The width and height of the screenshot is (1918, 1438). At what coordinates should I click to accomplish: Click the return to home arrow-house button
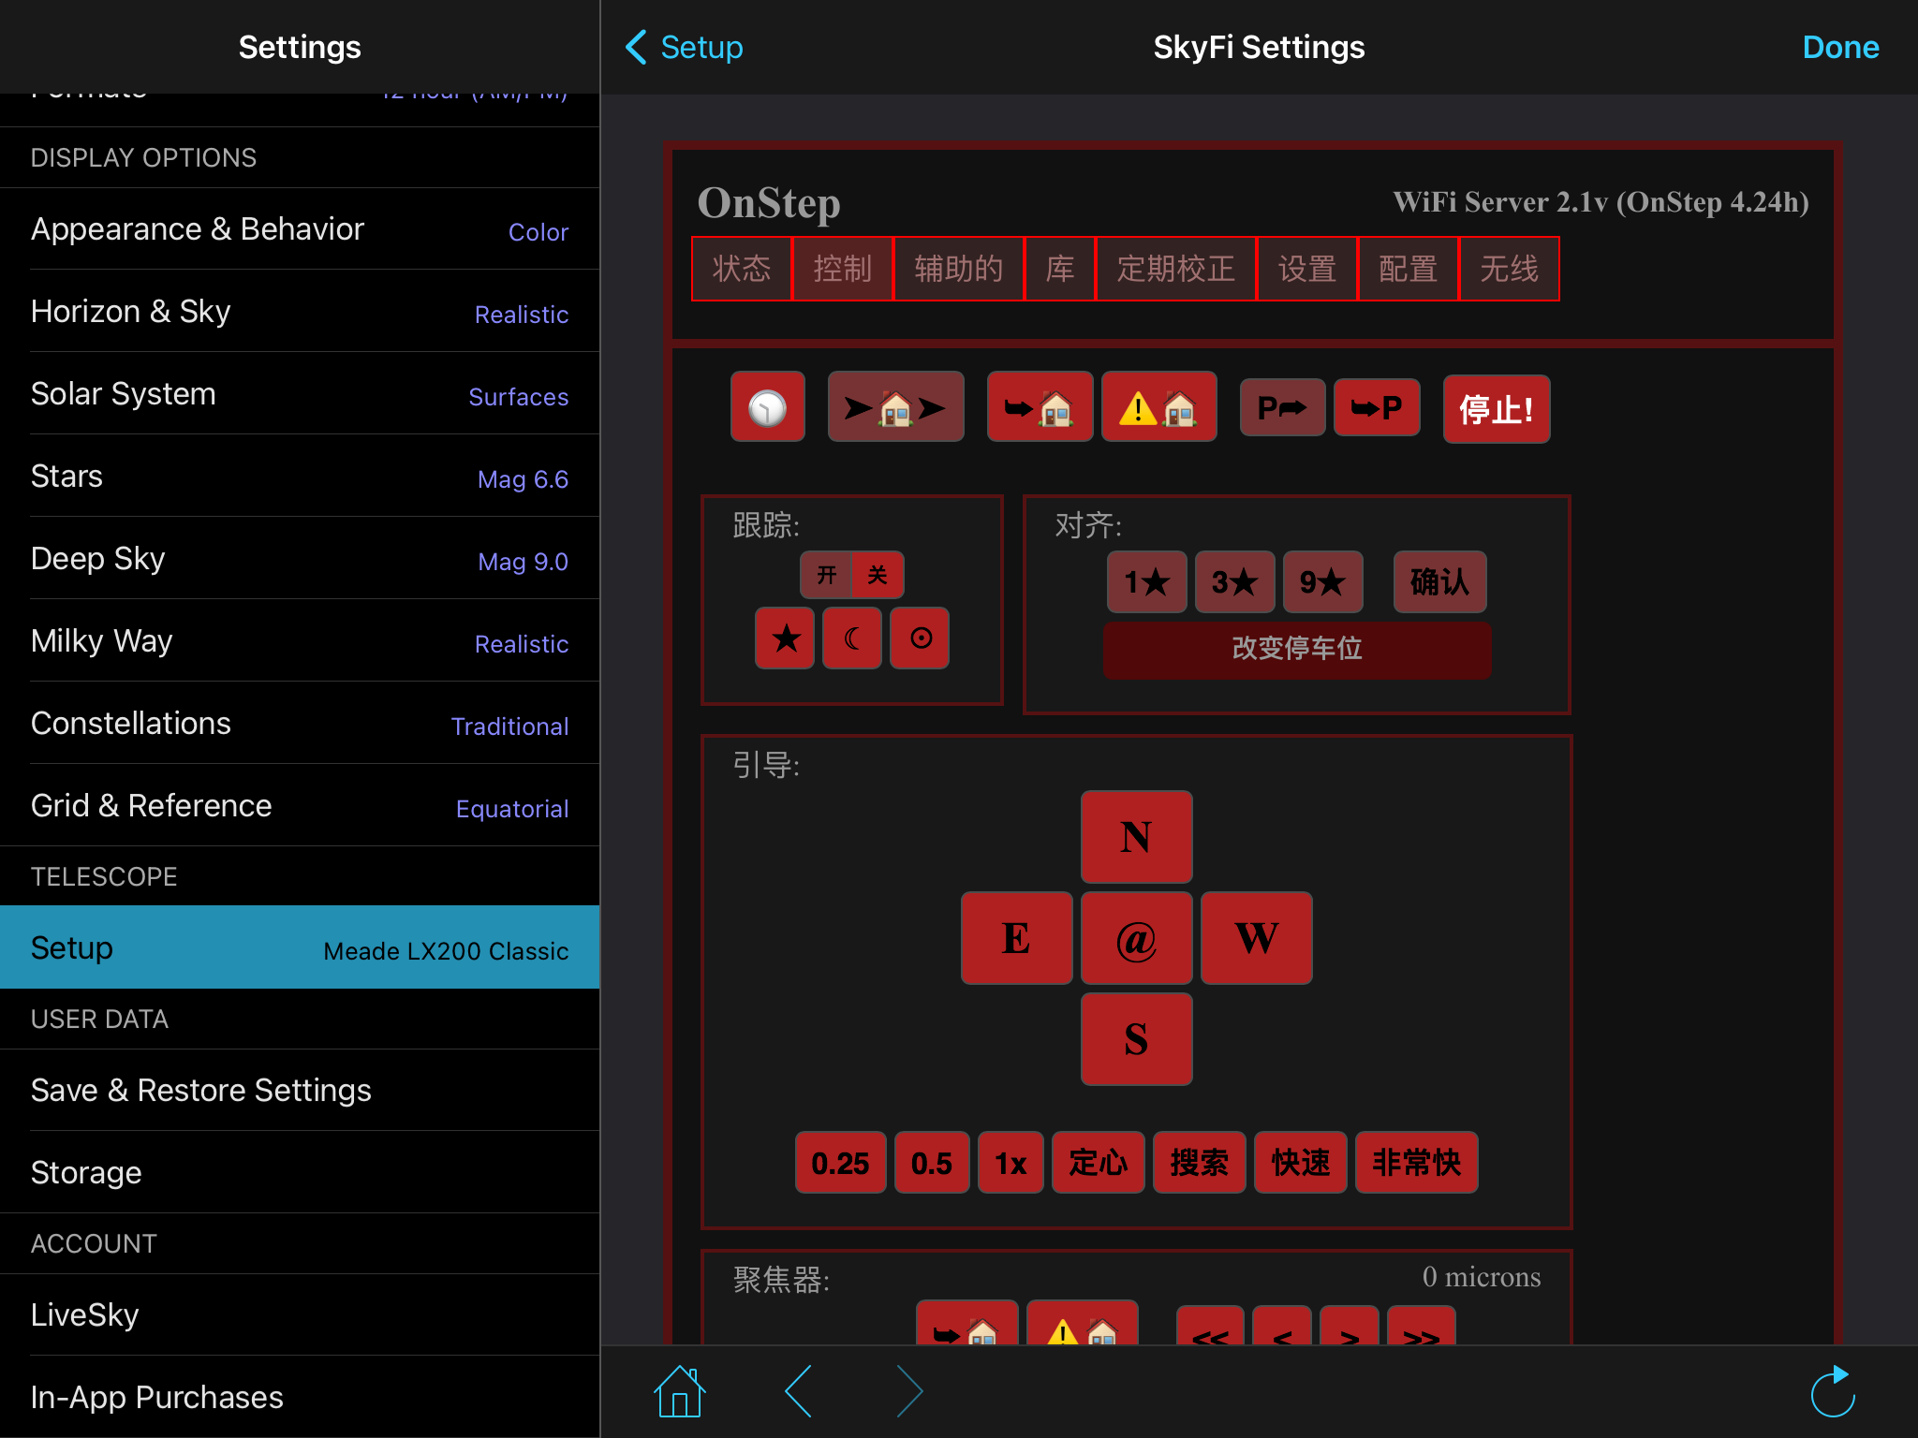click(x=1040, y=408)
